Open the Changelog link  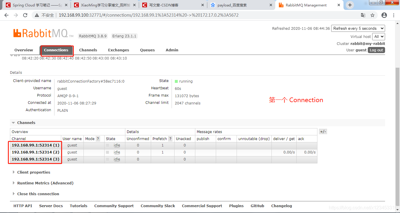(281, 206)
